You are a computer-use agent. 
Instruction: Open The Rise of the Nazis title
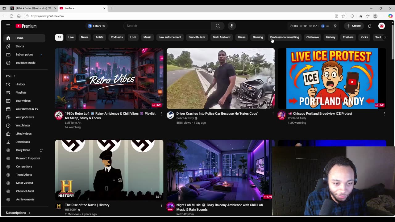87,205
